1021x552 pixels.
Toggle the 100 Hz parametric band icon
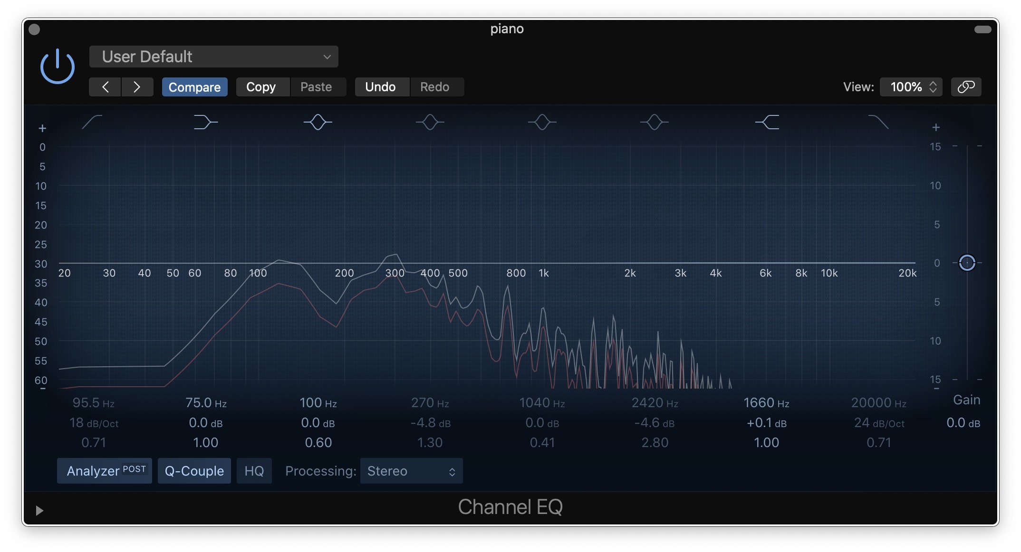click(318, 122)
